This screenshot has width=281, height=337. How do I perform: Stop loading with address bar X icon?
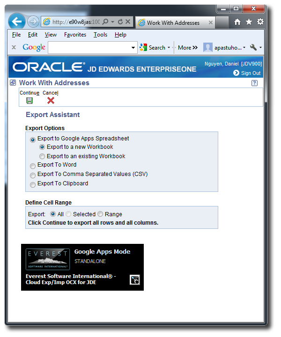(x=128, y=22)
